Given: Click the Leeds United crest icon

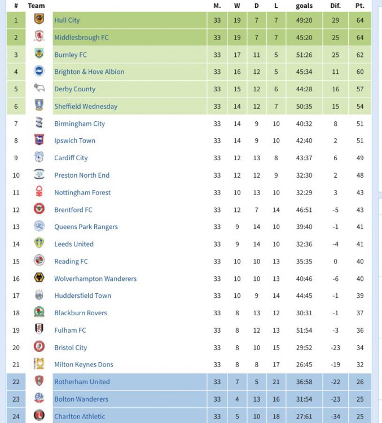Looking at the screenshot, I should [39, 244].
